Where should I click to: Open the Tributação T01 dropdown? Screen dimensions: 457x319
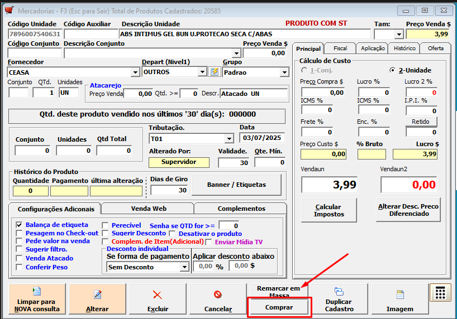coord(229,138)
